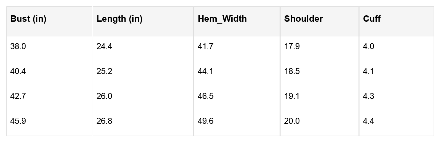440x142 pixels.
Task: Select the Cuff cell showing 4.0
Action: click(369, 47)
